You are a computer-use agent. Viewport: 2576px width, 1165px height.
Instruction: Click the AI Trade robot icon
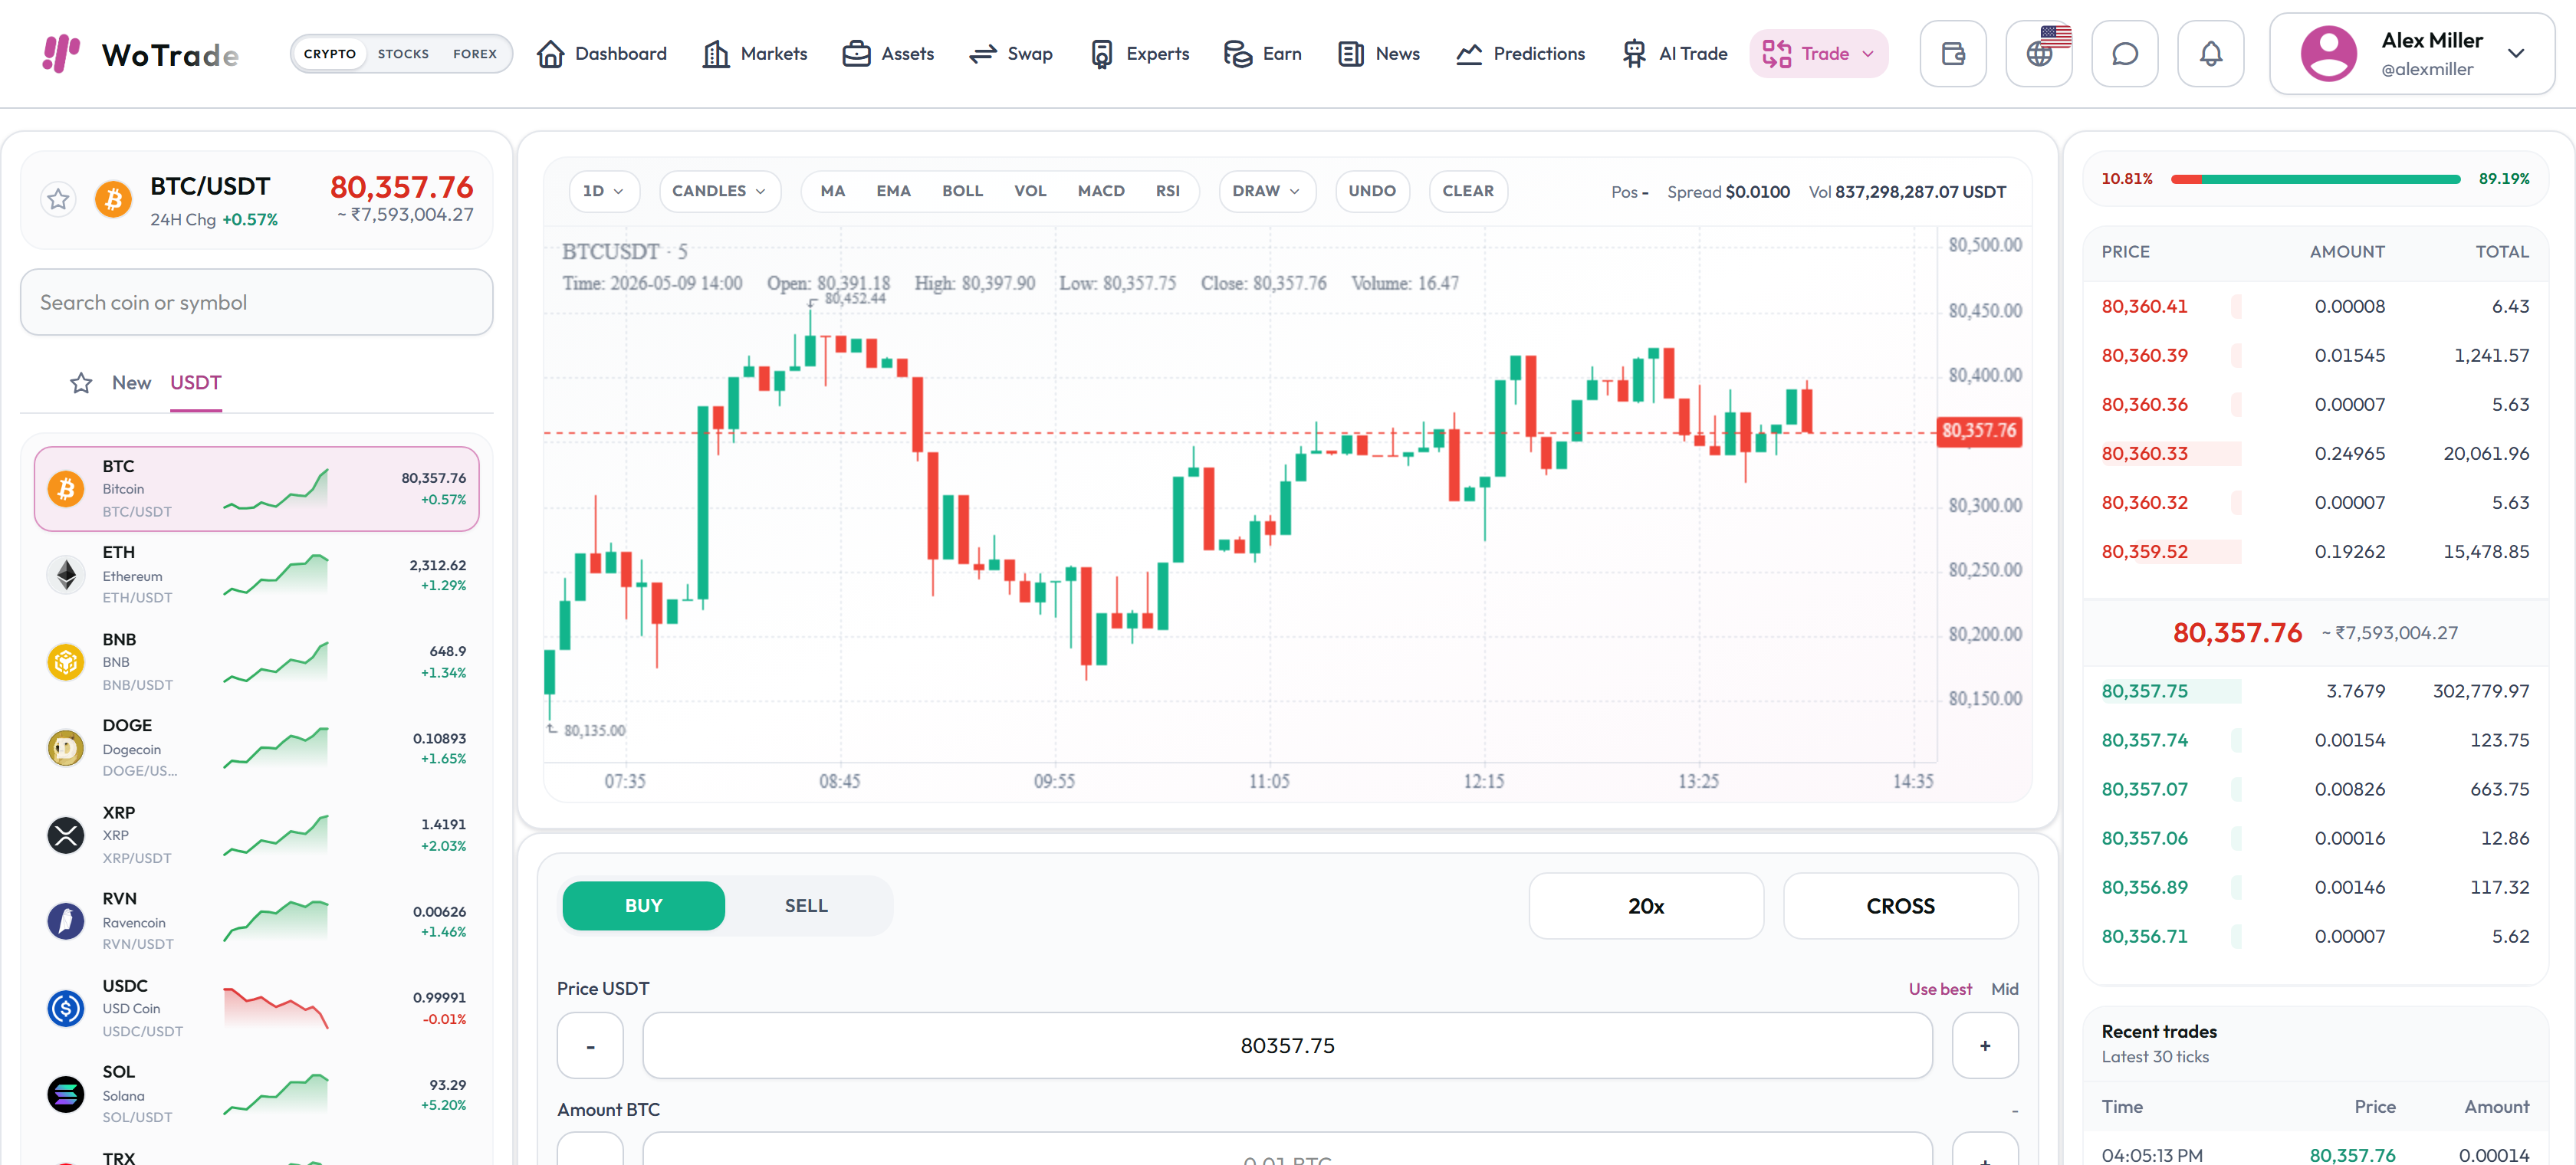point(1634,54)
